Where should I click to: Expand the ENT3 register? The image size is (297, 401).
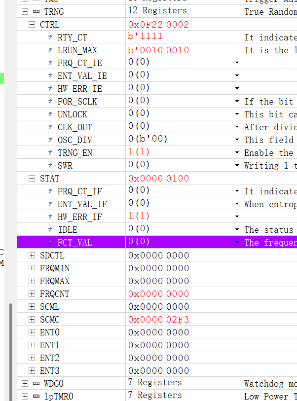pyautogui.click(x=32, y=370)
